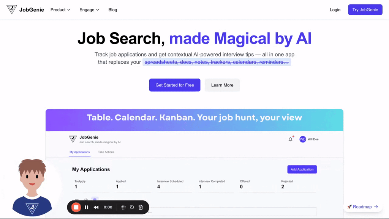Delete the recording with the trash icon
Screen dimensions: 389x219
tap(141, 207)
